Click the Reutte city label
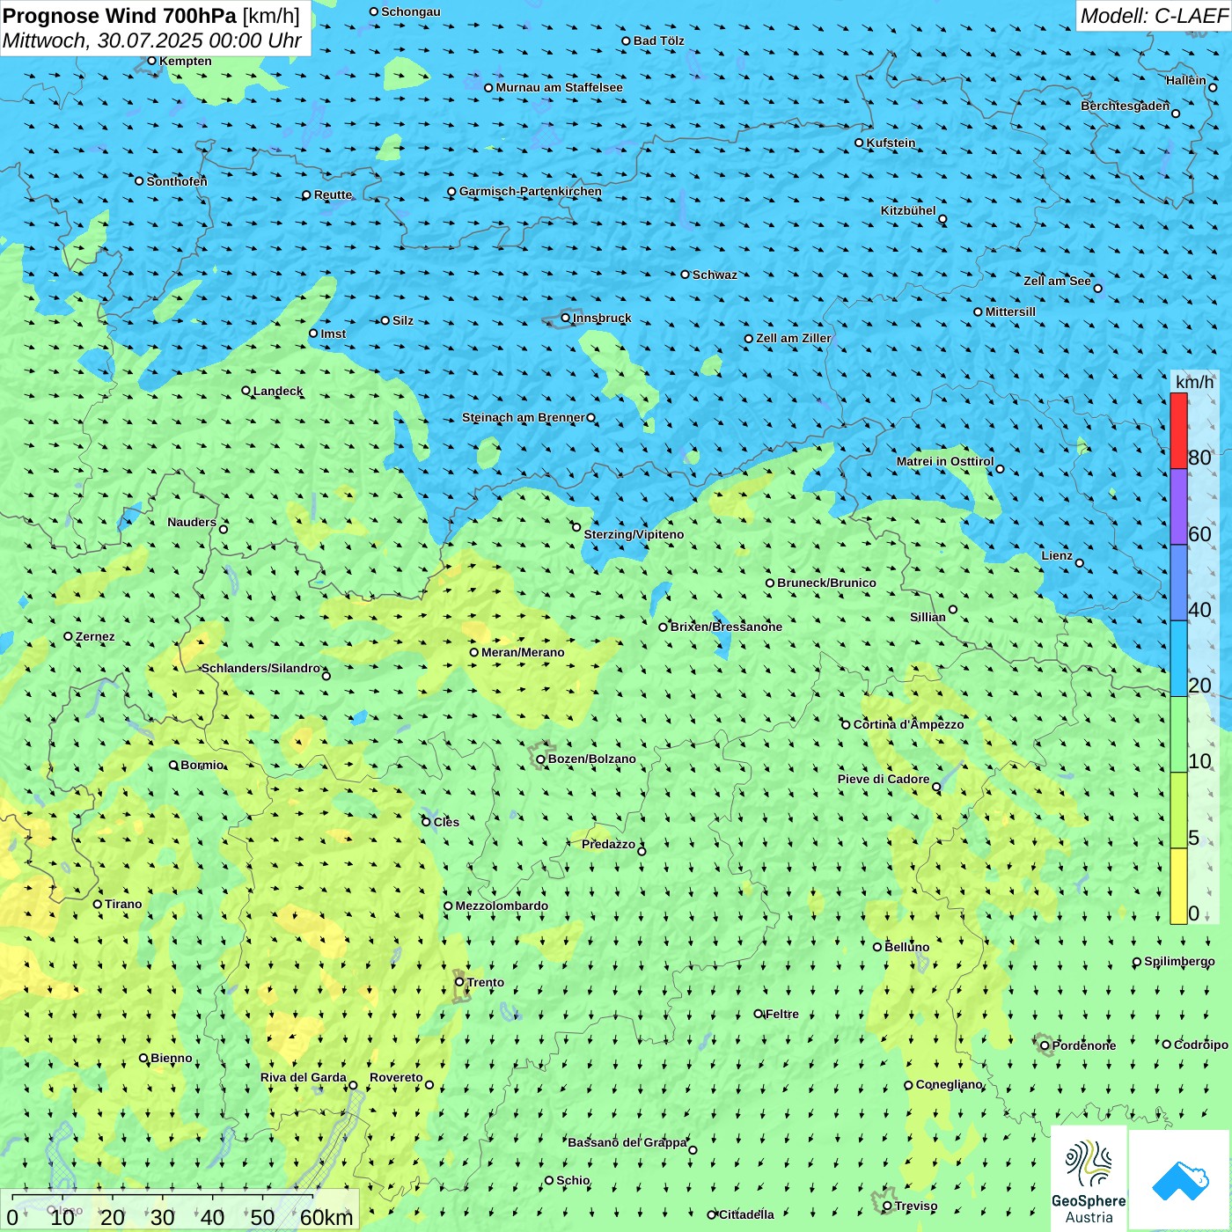Viewport: 1232px width, 1232px height. 333,194
